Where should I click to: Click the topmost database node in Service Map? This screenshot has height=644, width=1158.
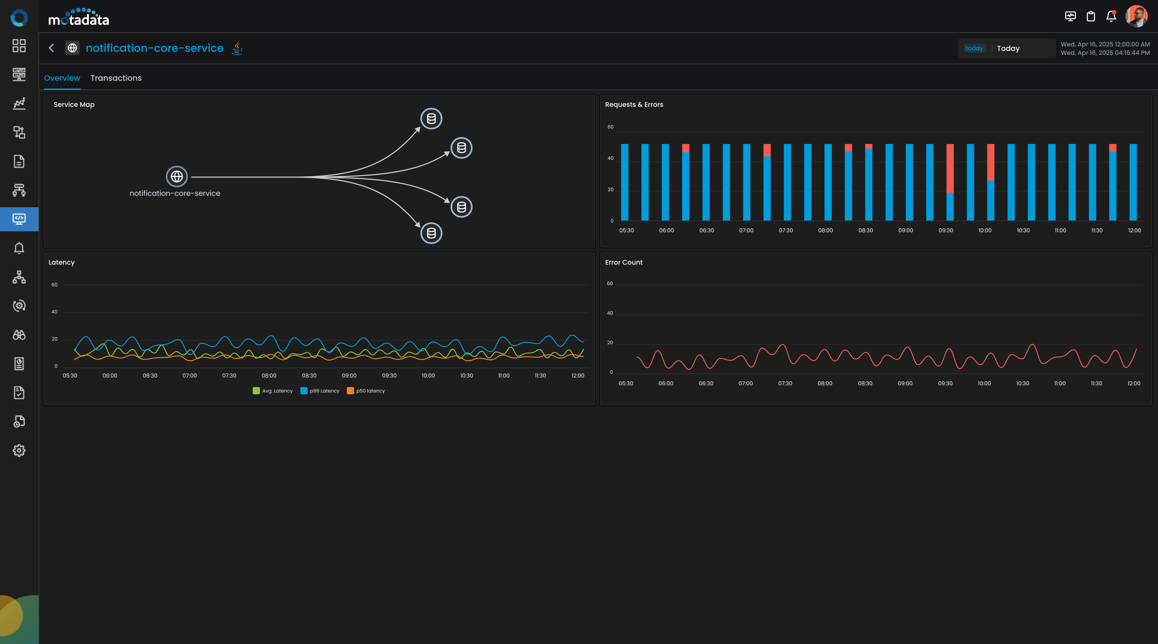click(431, 119)
